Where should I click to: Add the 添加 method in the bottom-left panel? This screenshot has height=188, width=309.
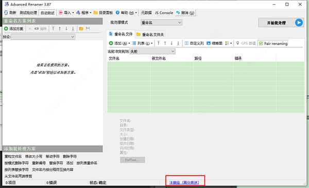click(70, 163)
